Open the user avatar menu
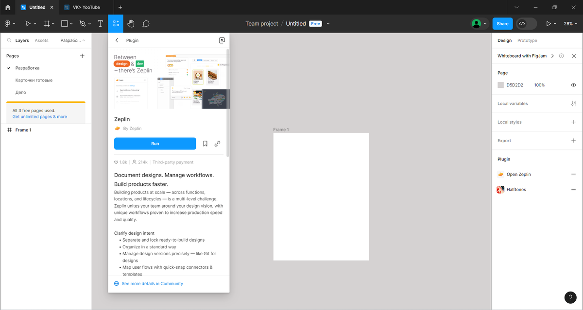This screenshot has height=310, width=583. (x=479, y=23)
